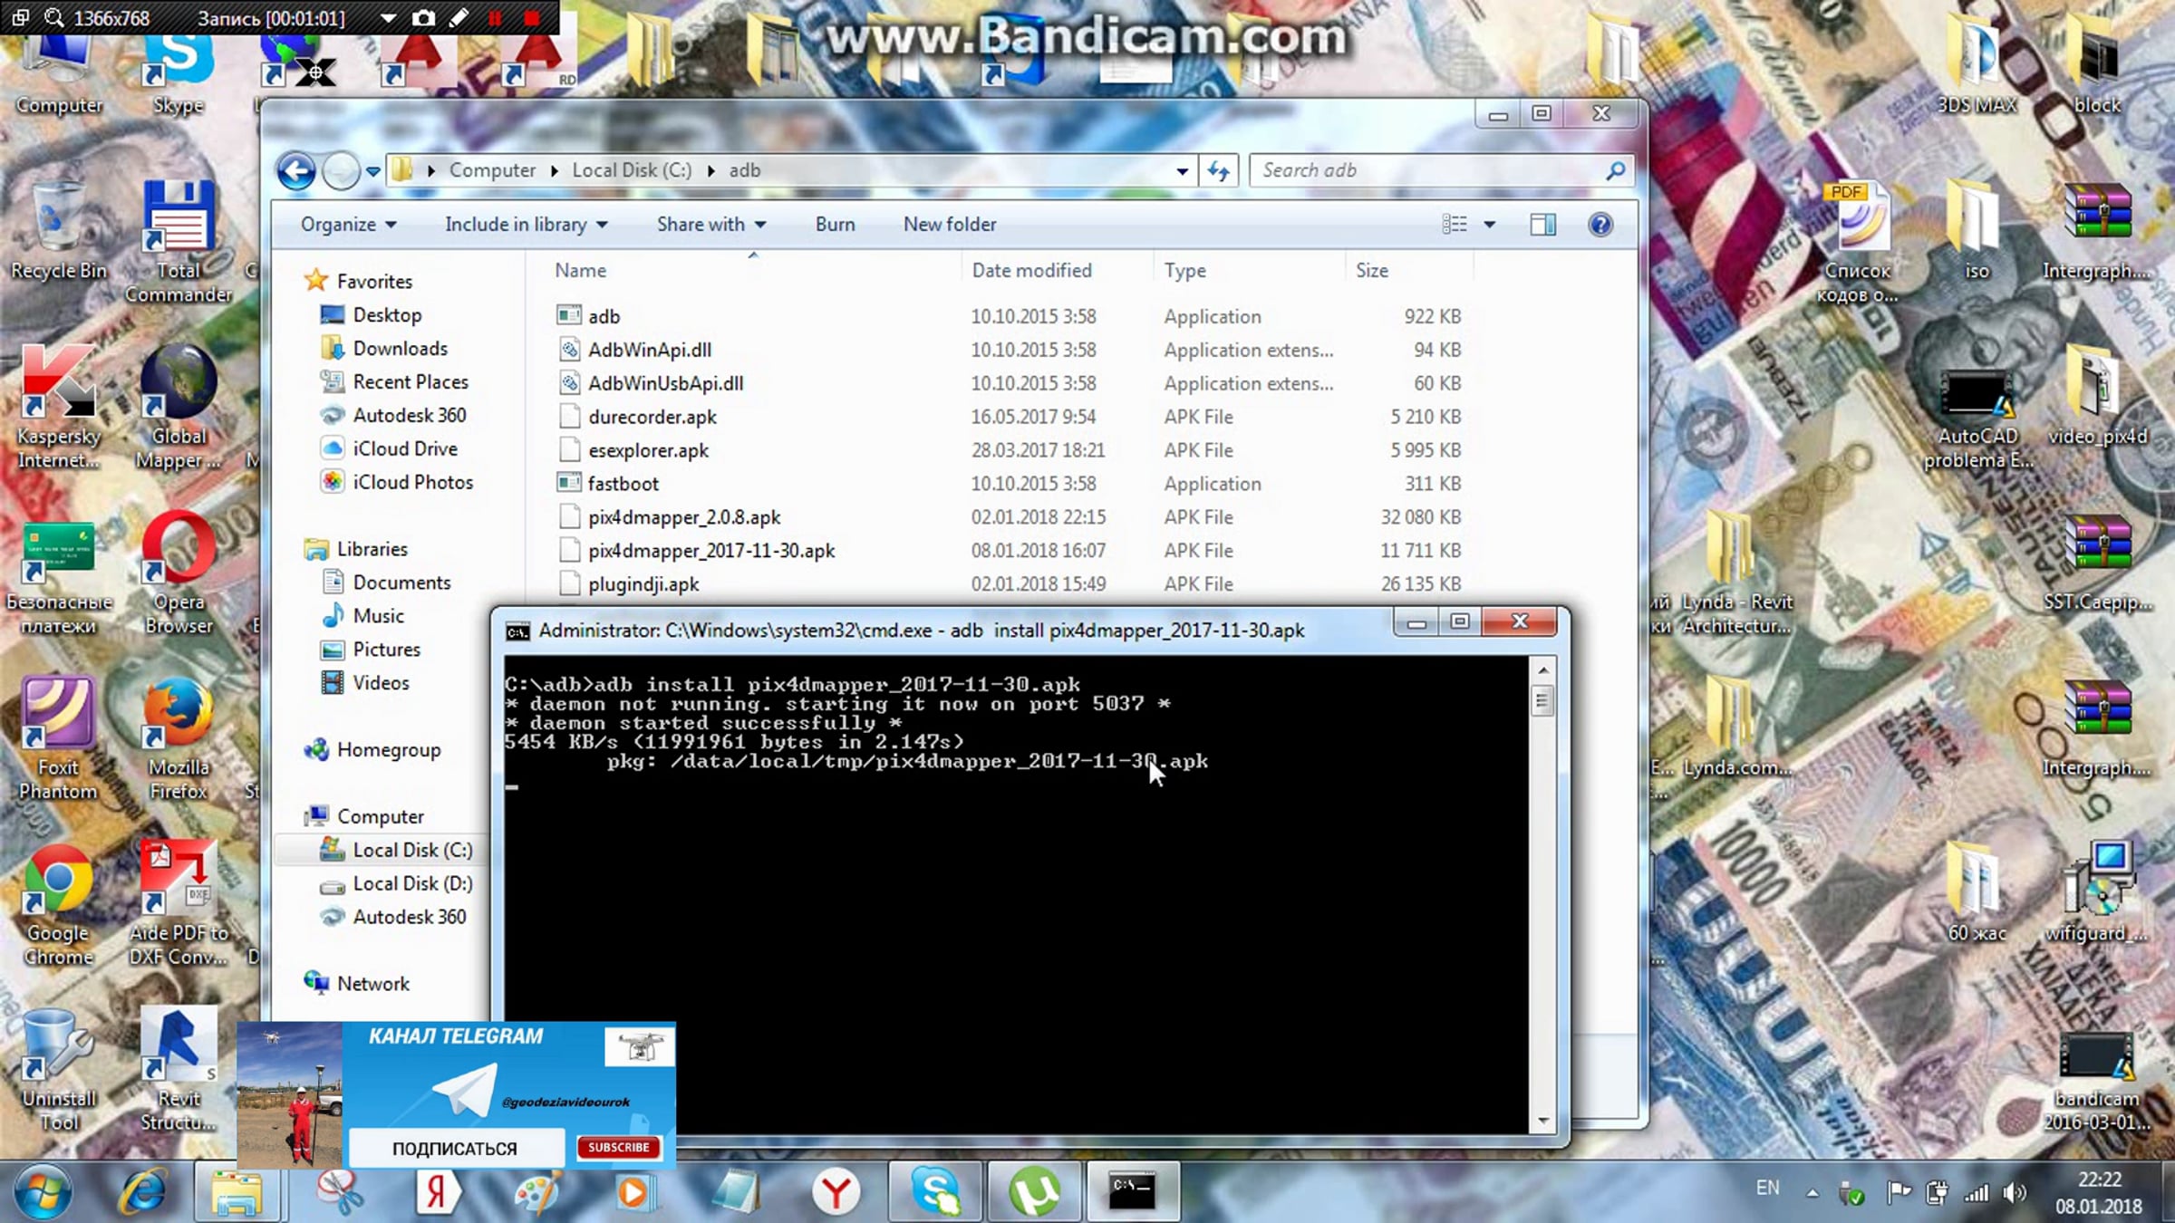The image size is (2175, 1223).
Task: Go back in Explorer navigation
Action: click(295, 170)
